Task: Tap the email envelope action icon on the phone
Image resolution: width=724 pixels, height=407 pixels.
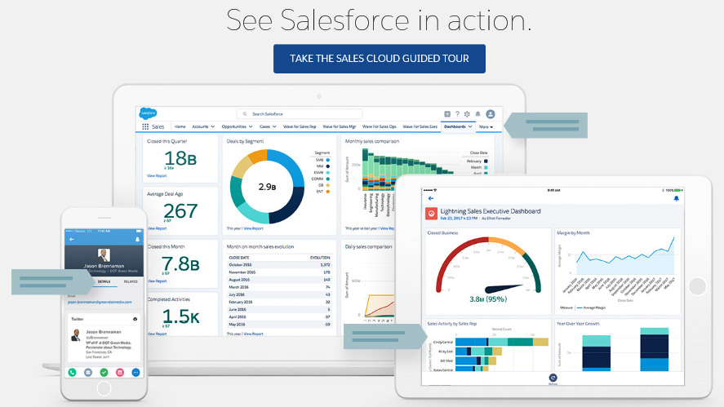Action: click(88, 373)
